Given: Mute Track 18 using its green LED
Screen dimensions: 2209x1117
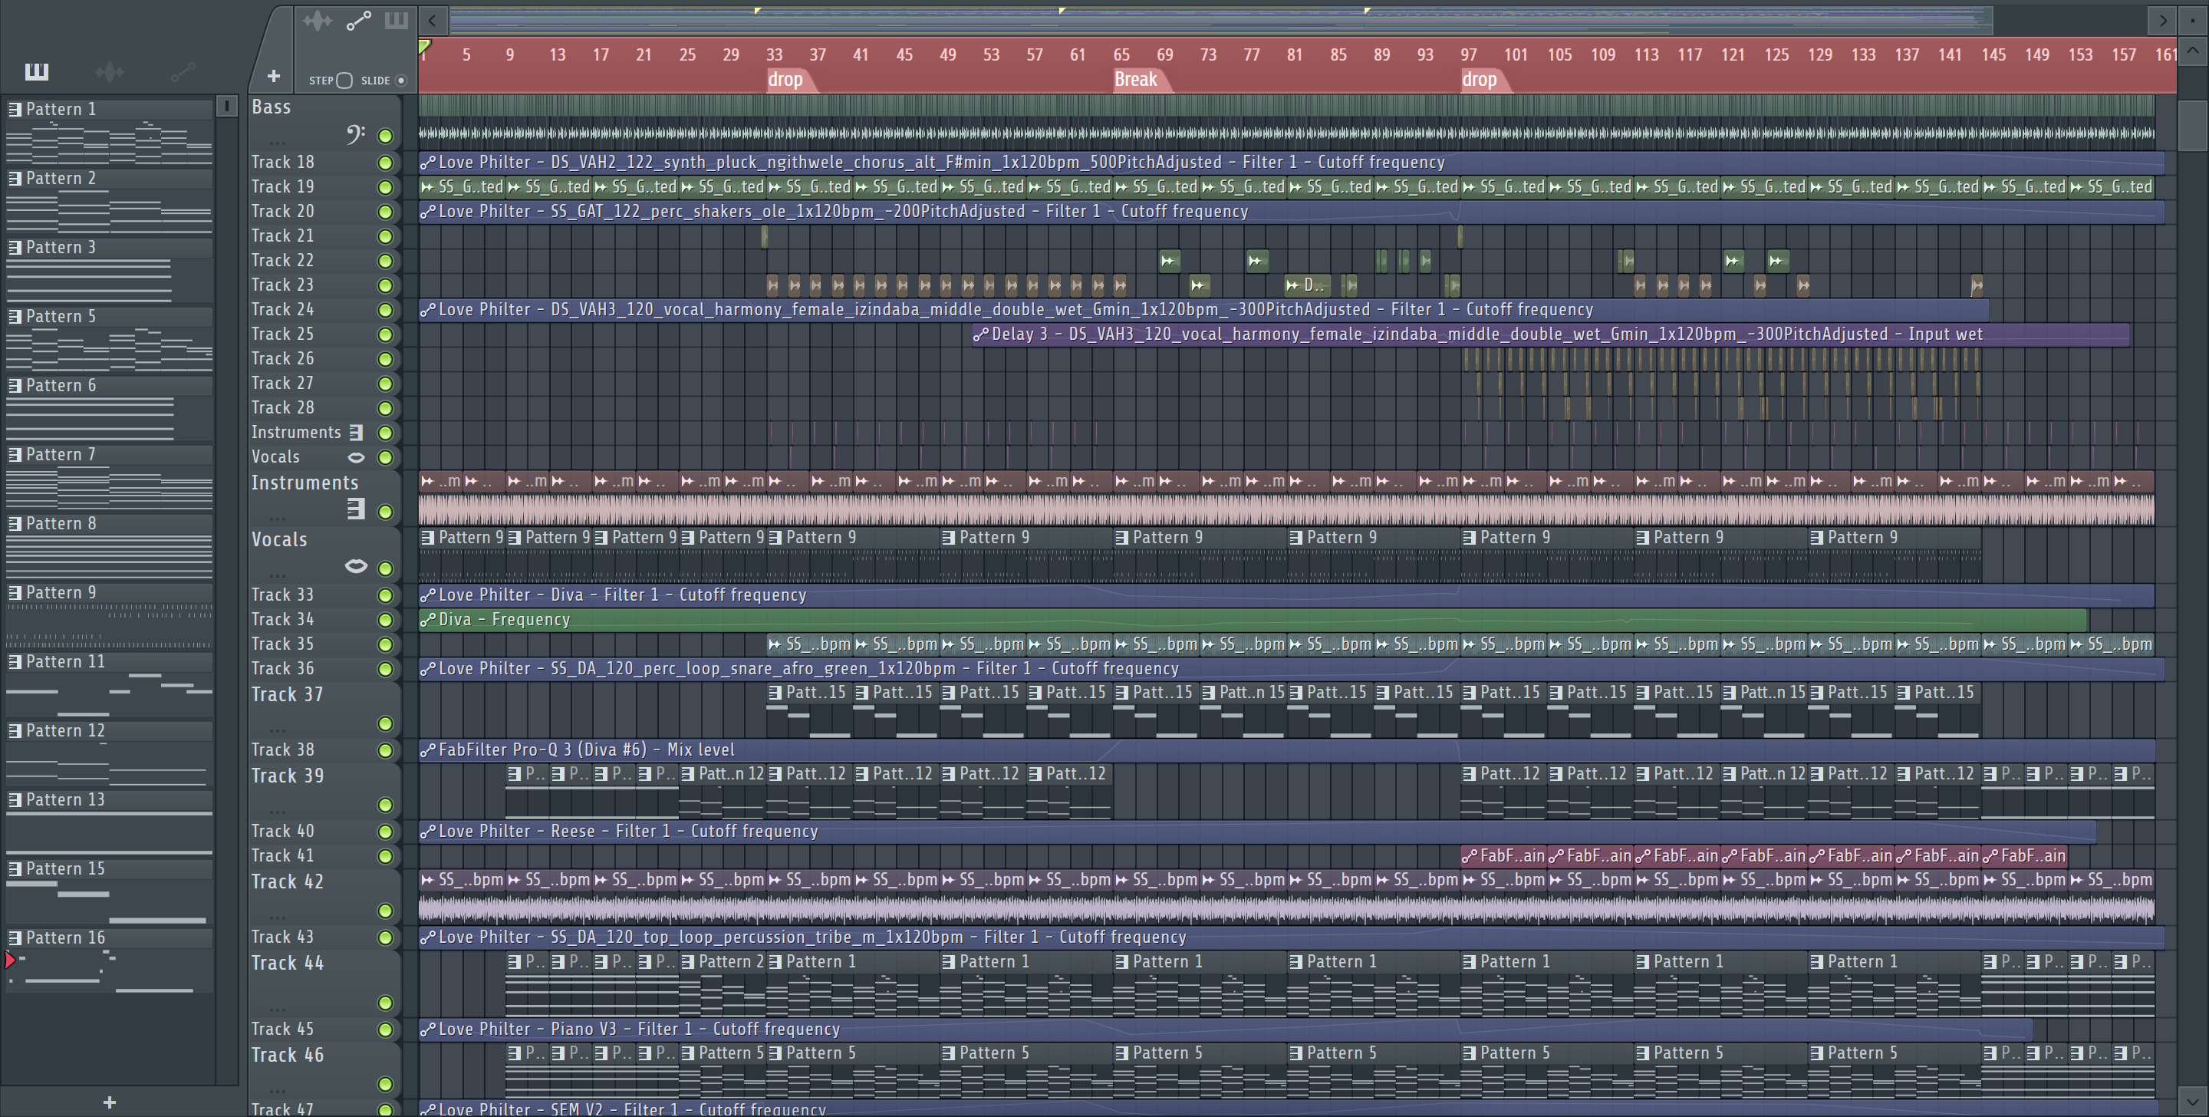Looking at the screenshot, I should (x=385, y=163).
